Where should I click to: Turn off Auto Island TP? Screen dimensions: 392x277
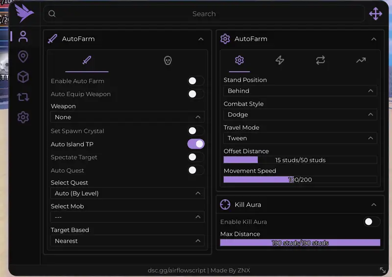pyautogui.click(x=196, y=144)
